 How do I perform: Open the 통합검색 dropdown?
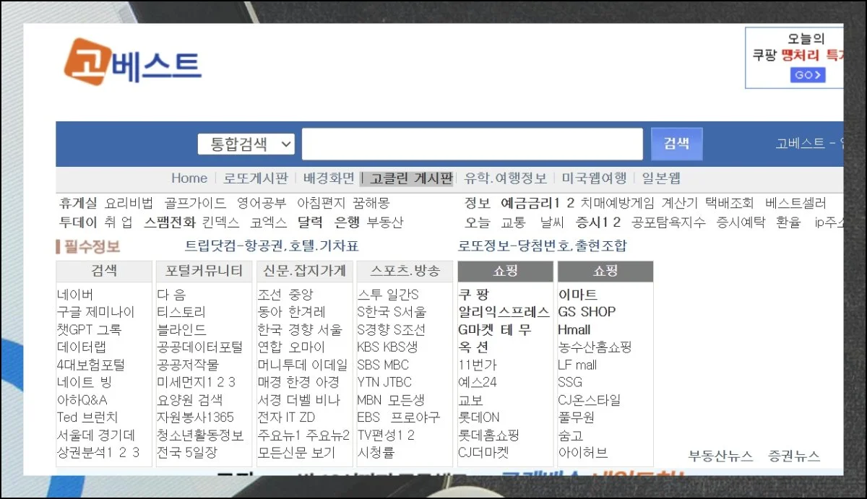(x=246, y=144)
